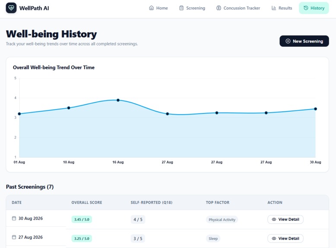Click the Past Screenings (7) heading

coord(30,187)
